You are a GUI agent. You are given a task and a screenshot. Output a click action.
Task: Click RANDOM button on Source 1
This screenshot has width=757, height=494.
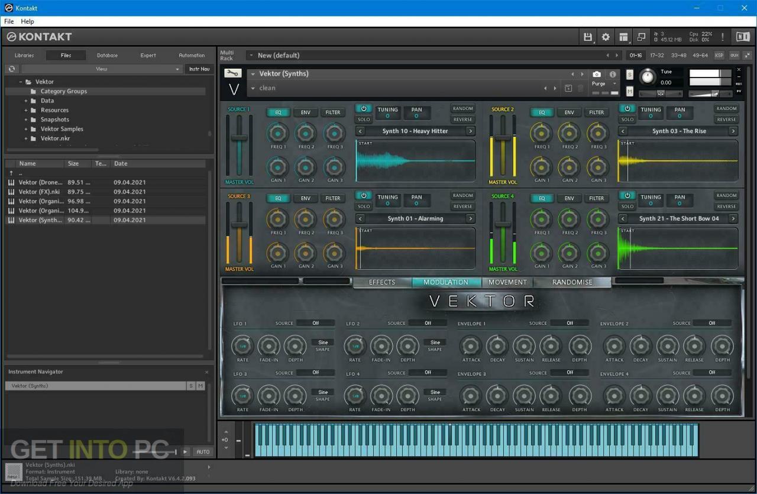point(462,109)
